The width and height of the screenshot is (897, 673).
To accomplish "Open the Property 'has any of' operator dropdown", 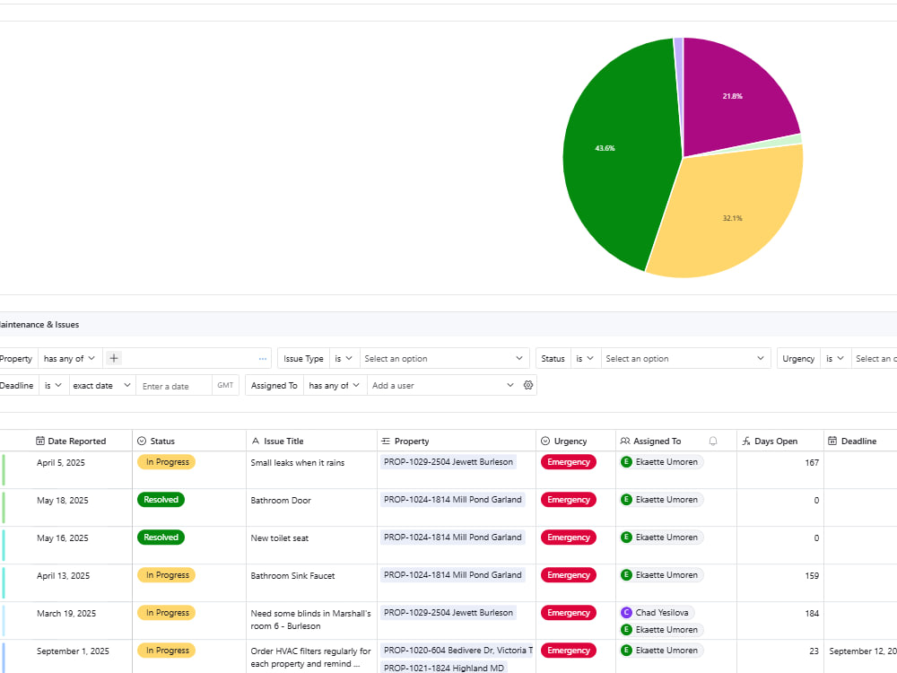I will 70,358.
